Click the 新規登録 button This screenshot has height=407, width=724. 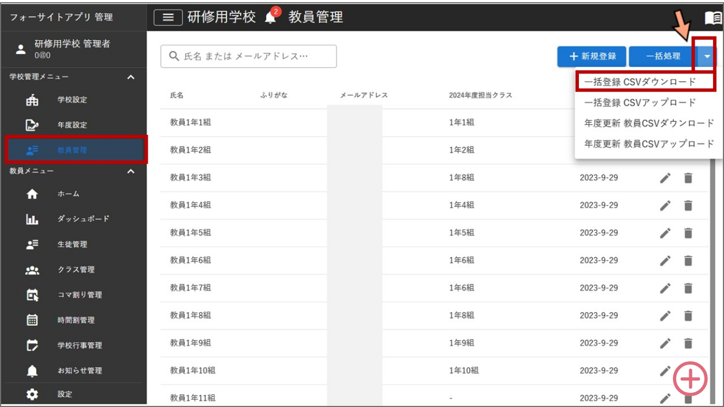tap(592, 56)
